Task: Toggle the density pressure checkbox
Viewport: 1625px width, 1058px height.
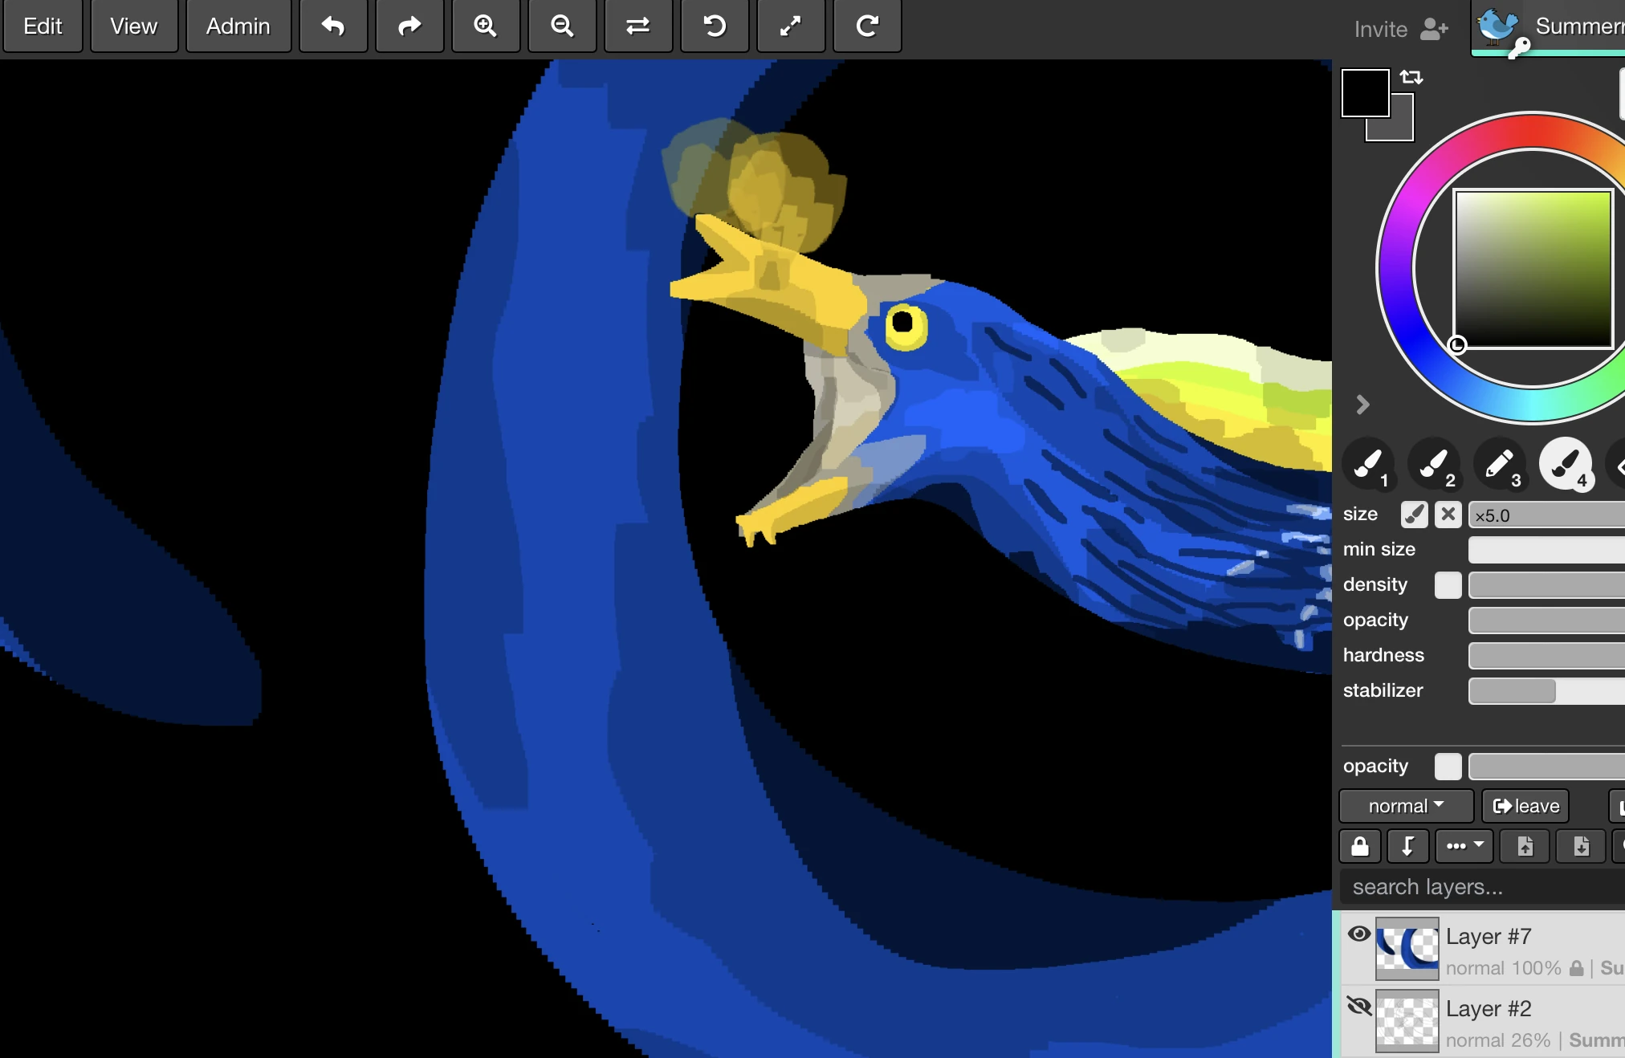Action: (x=1448, y=585)
